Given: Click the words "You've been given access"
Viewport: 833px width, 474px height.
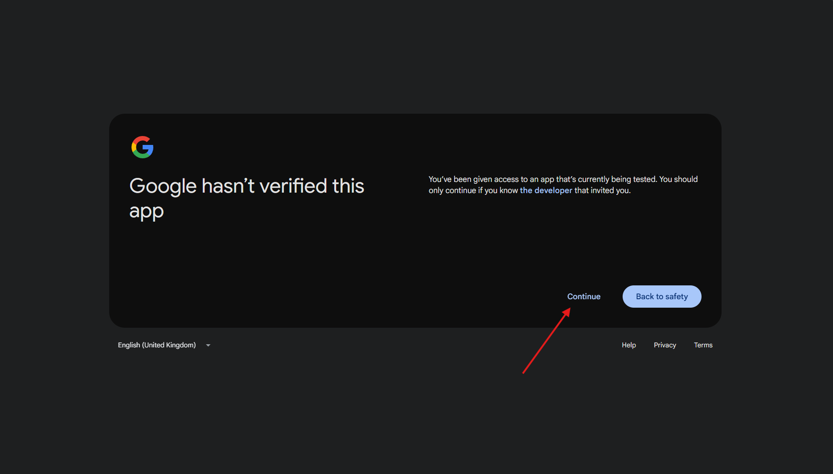Looking at the screenshot, I should [x=473, y=179].
